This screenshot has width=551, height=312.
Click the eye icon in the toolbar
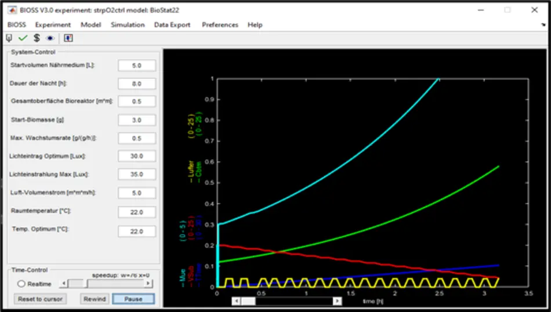50,38
